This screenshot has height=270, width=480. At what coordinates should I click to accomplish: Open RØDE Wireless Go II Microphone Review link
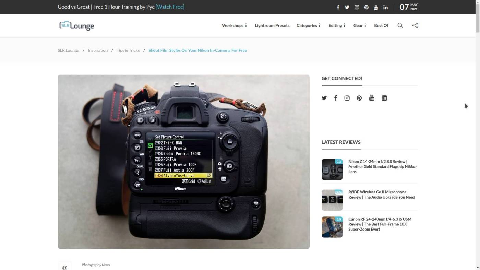tap(382, 195)
